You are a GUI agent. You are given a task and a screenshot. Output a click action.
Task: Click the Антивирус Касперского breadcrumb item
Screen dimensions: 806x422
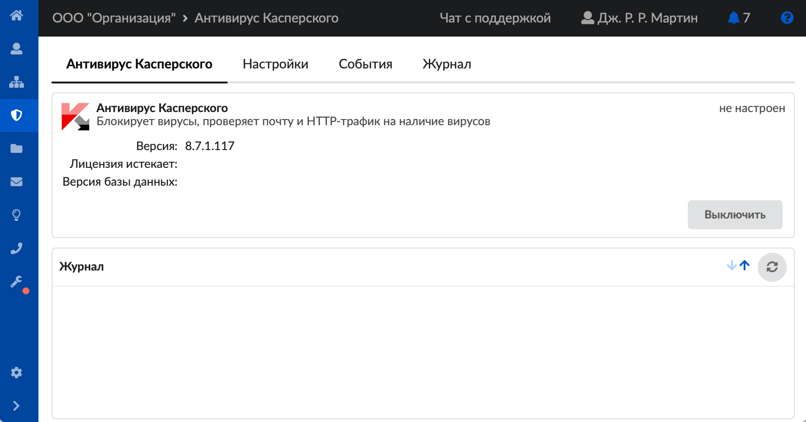266,18
